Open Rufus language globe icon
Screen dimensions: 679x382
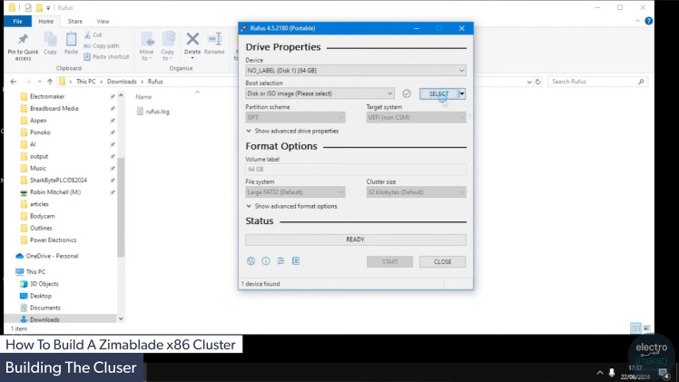click(251, 261)
